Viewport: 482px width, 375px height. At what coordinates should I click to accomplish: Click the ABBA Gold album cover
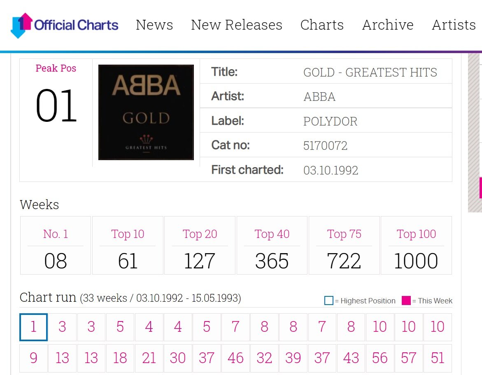146,112
